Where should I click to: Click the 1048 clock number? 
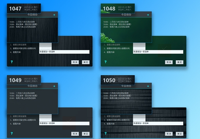click(109, 9)
